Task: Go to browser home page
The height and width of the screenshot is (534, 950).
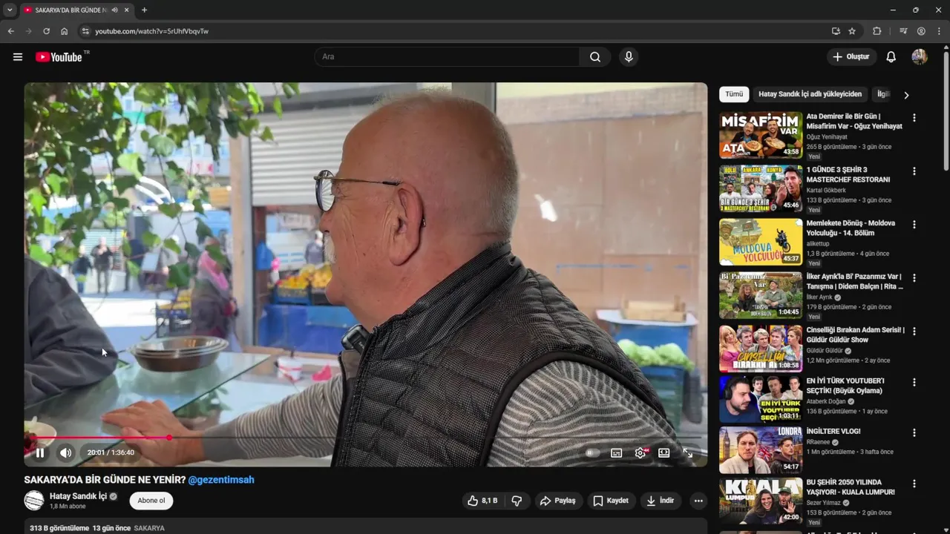Action: pos(64,31)
